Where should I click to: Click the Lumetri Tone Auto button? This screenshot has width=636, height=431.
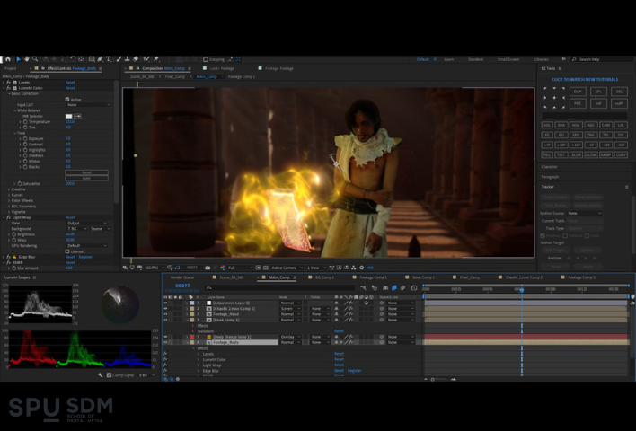point(87,178)
